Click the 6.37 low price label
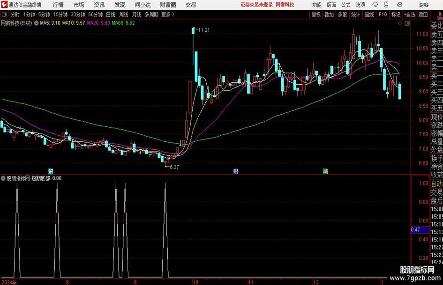 point(174,167)
